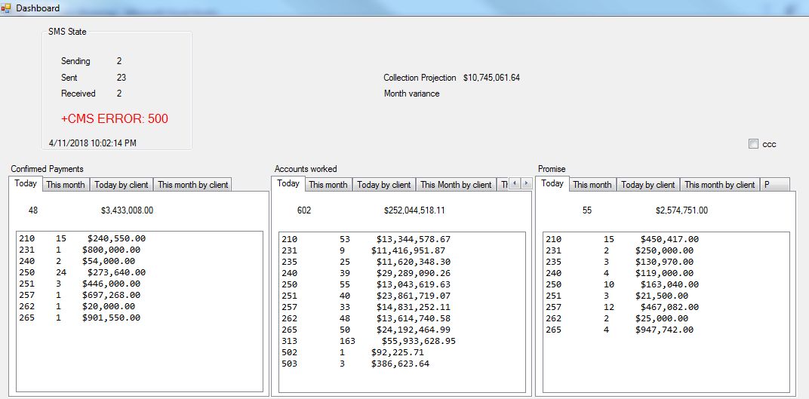Click the Collection Projection amount
The image size is (809, 399).
(x=491, y=78)
